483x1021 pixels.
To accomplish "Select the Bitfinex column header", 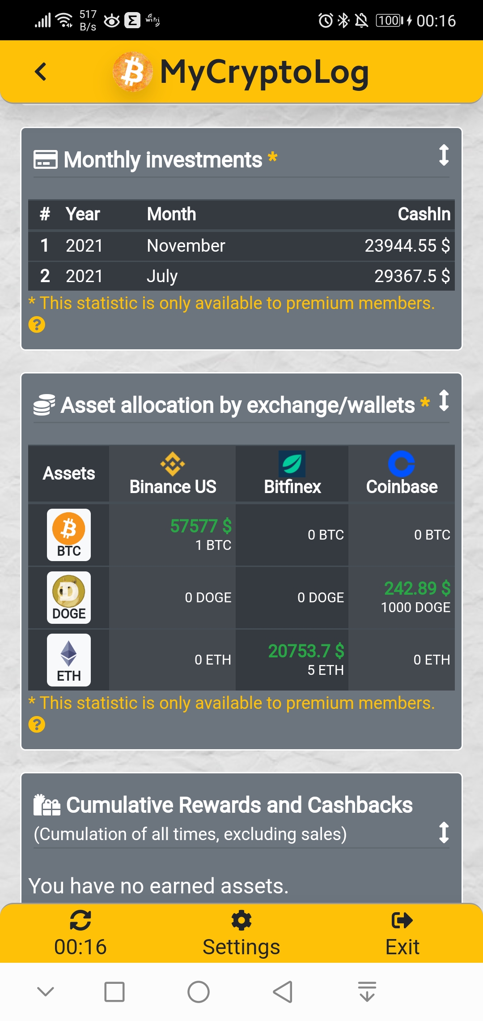I will pyautogui.click(x=292, y=474).
